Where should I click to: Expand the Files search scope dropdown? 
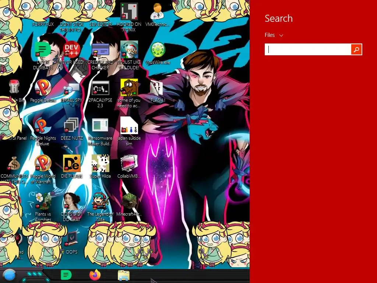click(274, 35)
